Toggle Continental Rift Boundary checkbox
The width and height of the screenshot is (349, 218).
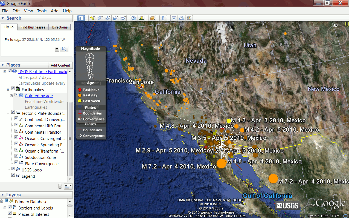click(16, 125)
